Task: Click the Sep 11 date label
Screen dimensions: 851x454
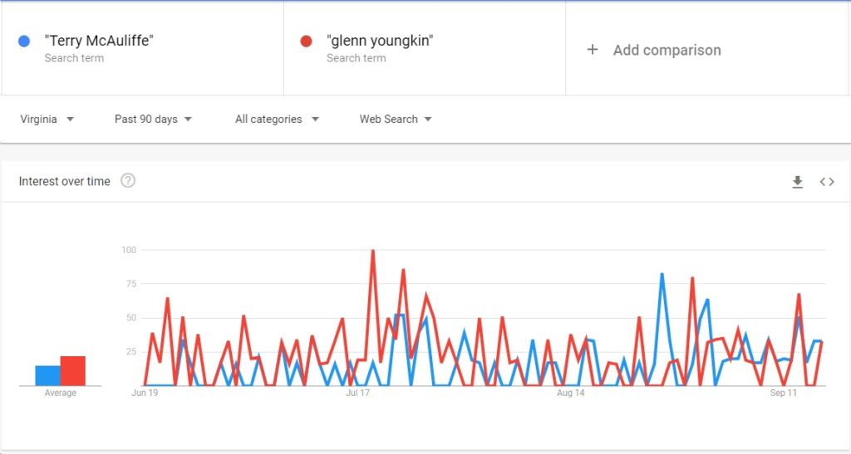Action: (783, 393)
